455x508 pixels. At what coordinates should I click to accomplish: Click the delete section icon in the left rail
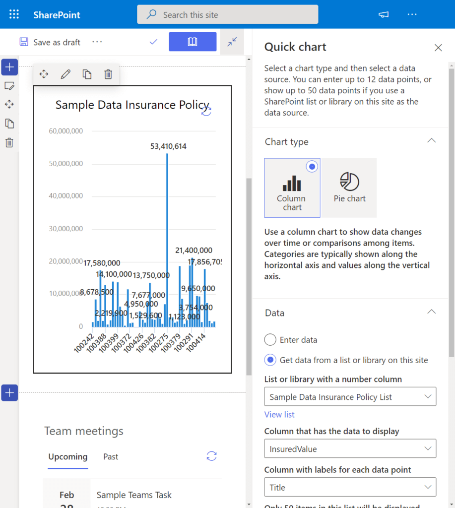(9, 142)
